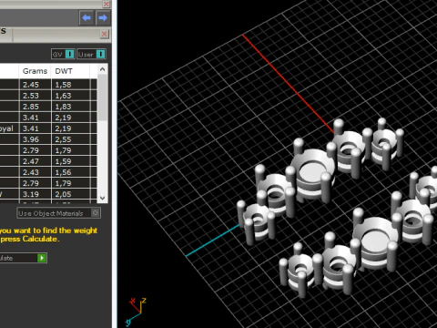Viewport: 437px width, 328px height.
Task: Click the green Calculate play button
Action: (42, 258)
